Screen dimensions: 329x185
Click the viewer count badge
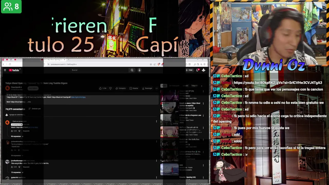point(11,6)
